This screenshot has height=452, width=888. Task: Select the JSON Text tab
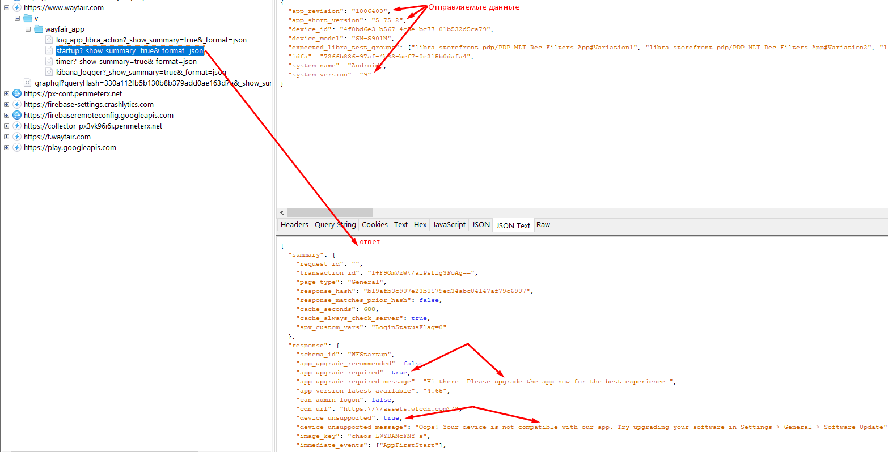[x=513, y=225]
